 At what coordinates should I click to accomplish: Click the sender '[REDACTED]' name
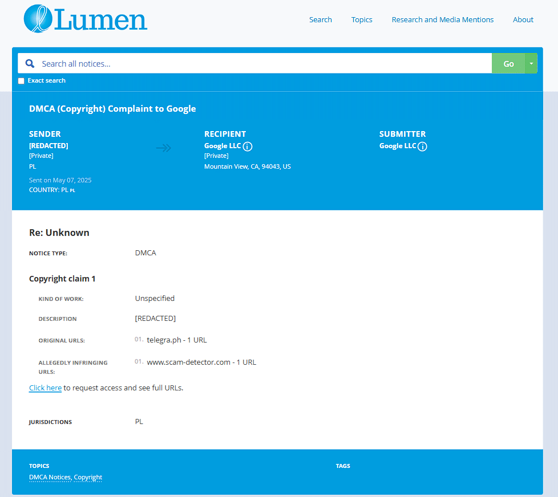(x=48, y=146)
